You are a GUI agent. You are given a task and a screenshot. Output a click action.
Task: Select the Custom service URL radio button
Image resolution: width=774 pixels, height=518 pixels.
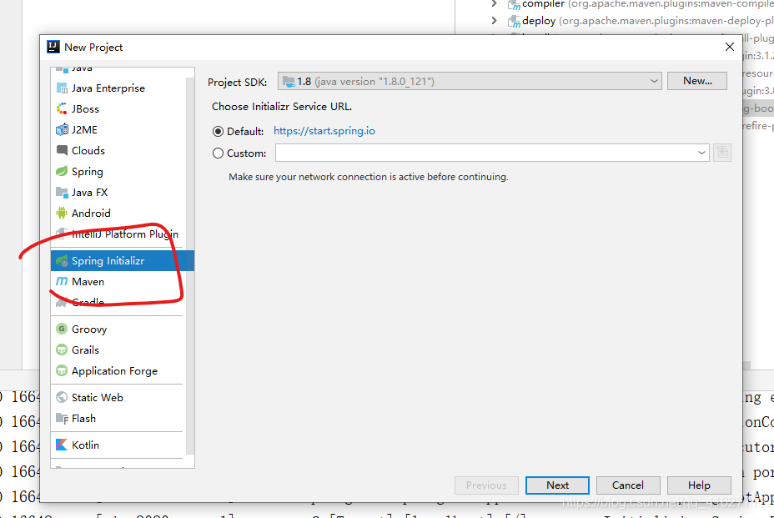click(x=218, y=153)
